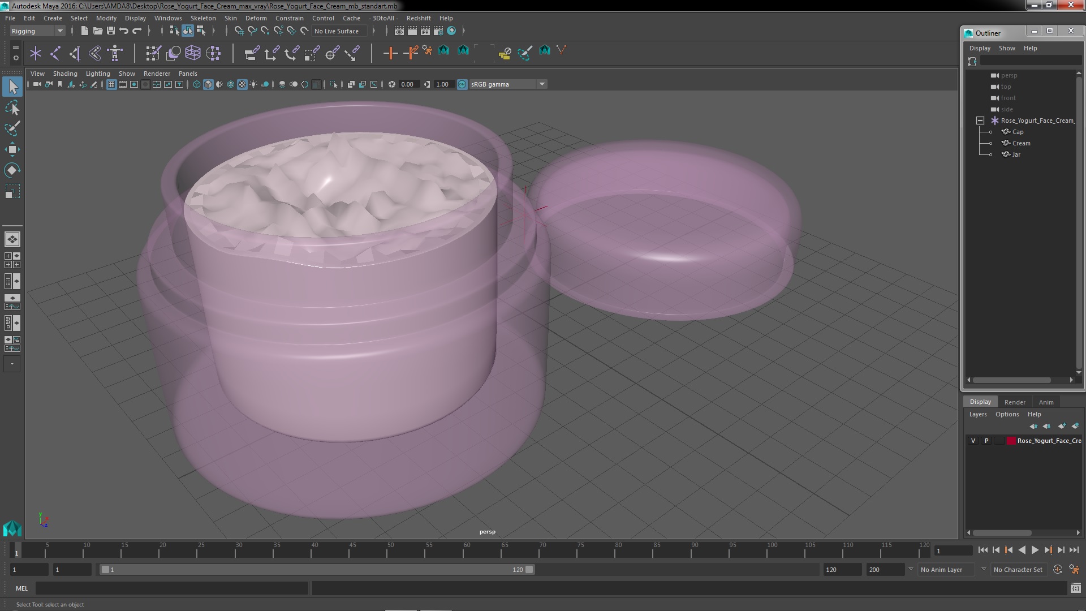This screenshot has width=1086, height=611.
Task: Open the HumanIK character figure icon
Action: [x=115, y=53]
